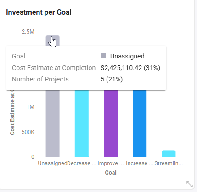The height and width of the screenshot is (192, 197).
Task: Click the 1M y-axis tick label
Action: 30,107
